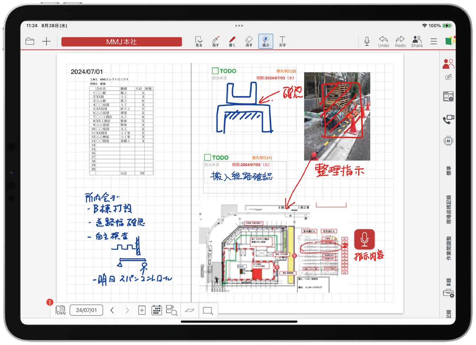Viewport: 476px width, 345px height.
Task: Check the TODO box due 2024/07/03
Action: [x=215, y=71]
